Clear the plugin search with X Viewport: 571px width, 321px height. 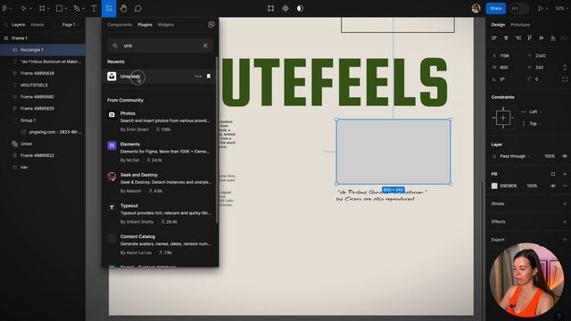(205, 45)
